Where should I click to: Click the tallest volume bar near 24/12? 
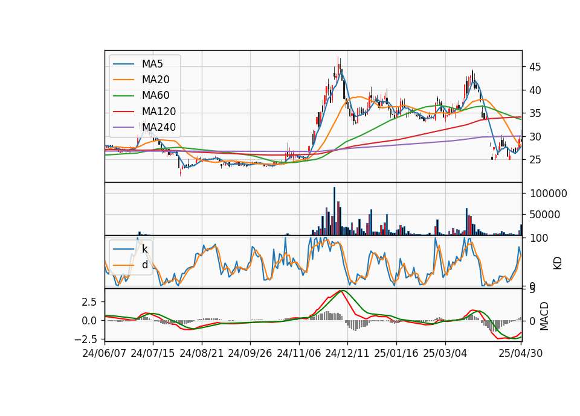[x=334, y=211]
